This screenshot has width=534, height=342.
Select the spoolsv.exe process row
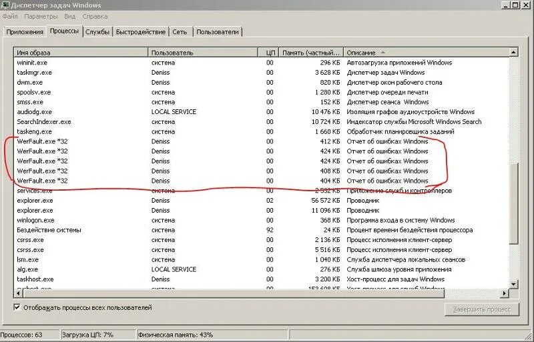point(262,92)
